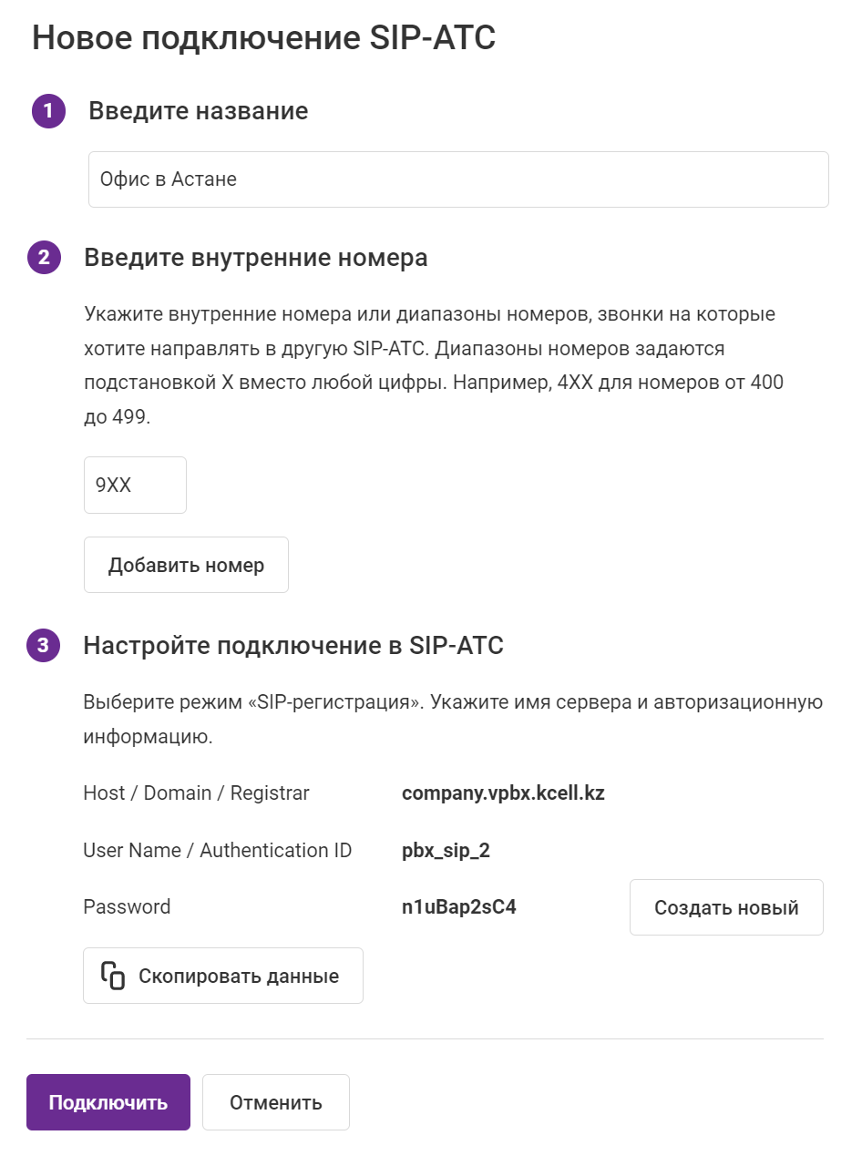
Task: Select the host value company.vpbx.kcell.kz
Action: (x=503, y=793)
